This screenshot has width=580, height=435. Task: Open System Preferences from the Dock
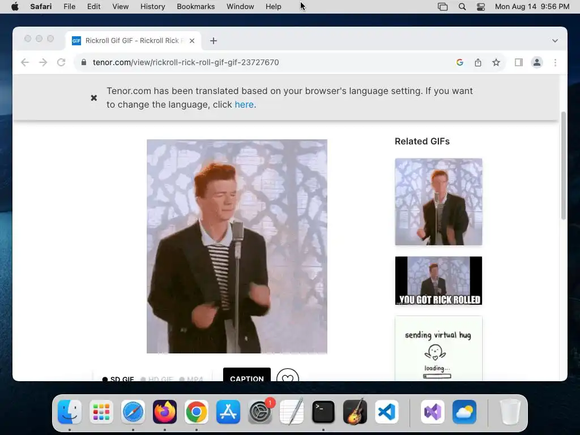click(x=260, y=412)
